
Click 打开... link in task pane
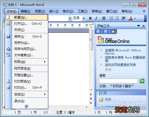(x=110, y=99)
